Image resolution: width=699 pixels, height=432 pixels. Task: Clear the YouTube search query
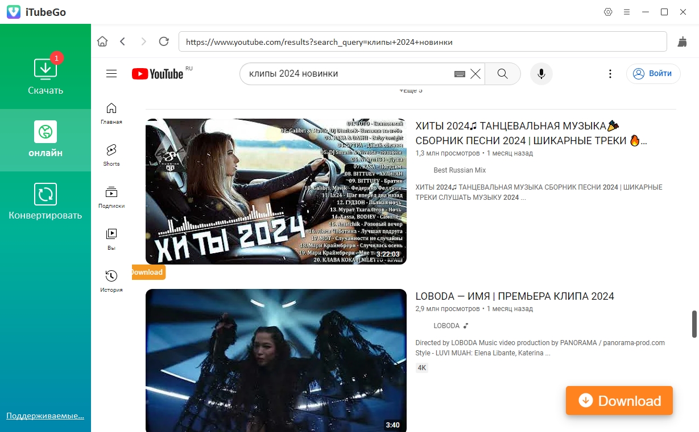click(x=475, y=74)
